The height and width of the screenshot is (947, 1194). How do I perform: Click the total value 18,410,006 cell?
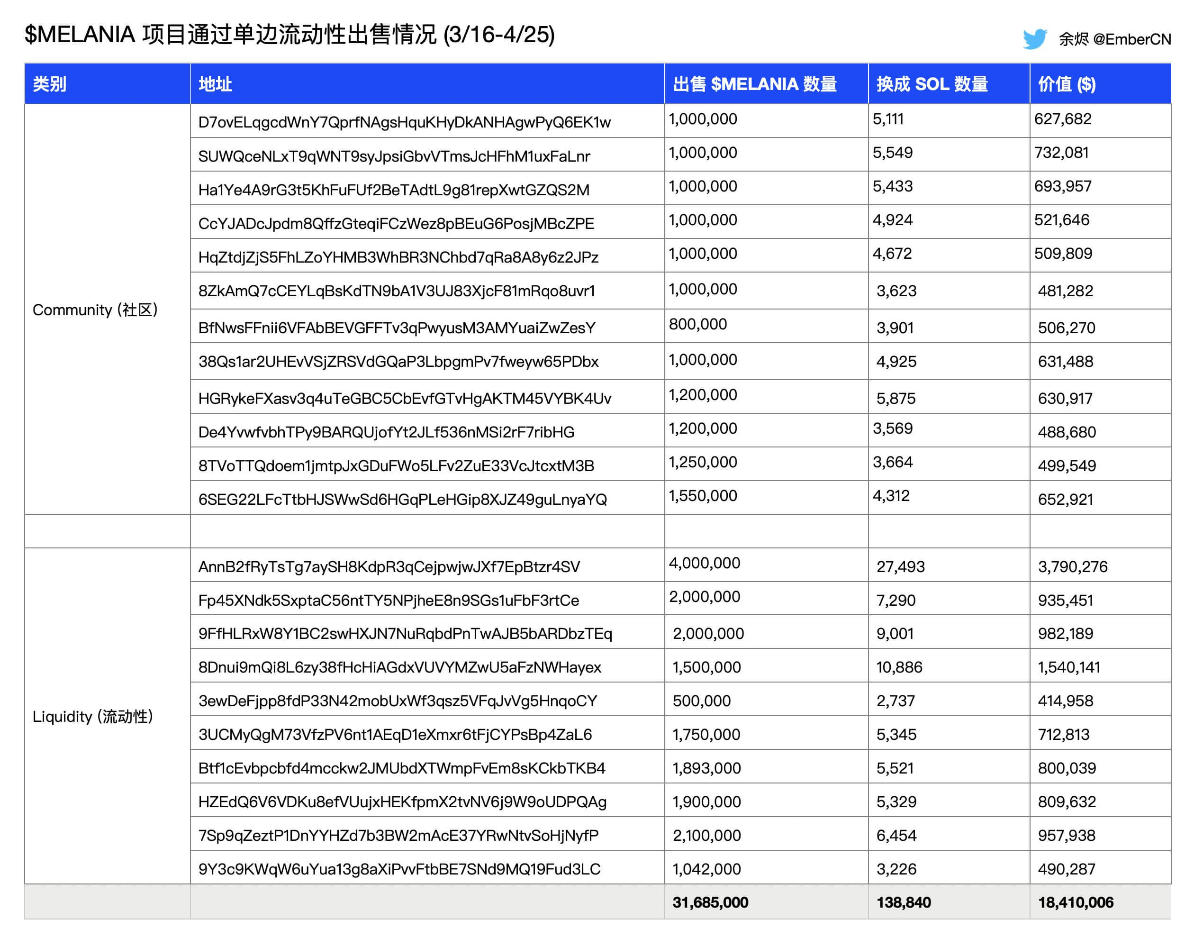[x=1076, y=902]
